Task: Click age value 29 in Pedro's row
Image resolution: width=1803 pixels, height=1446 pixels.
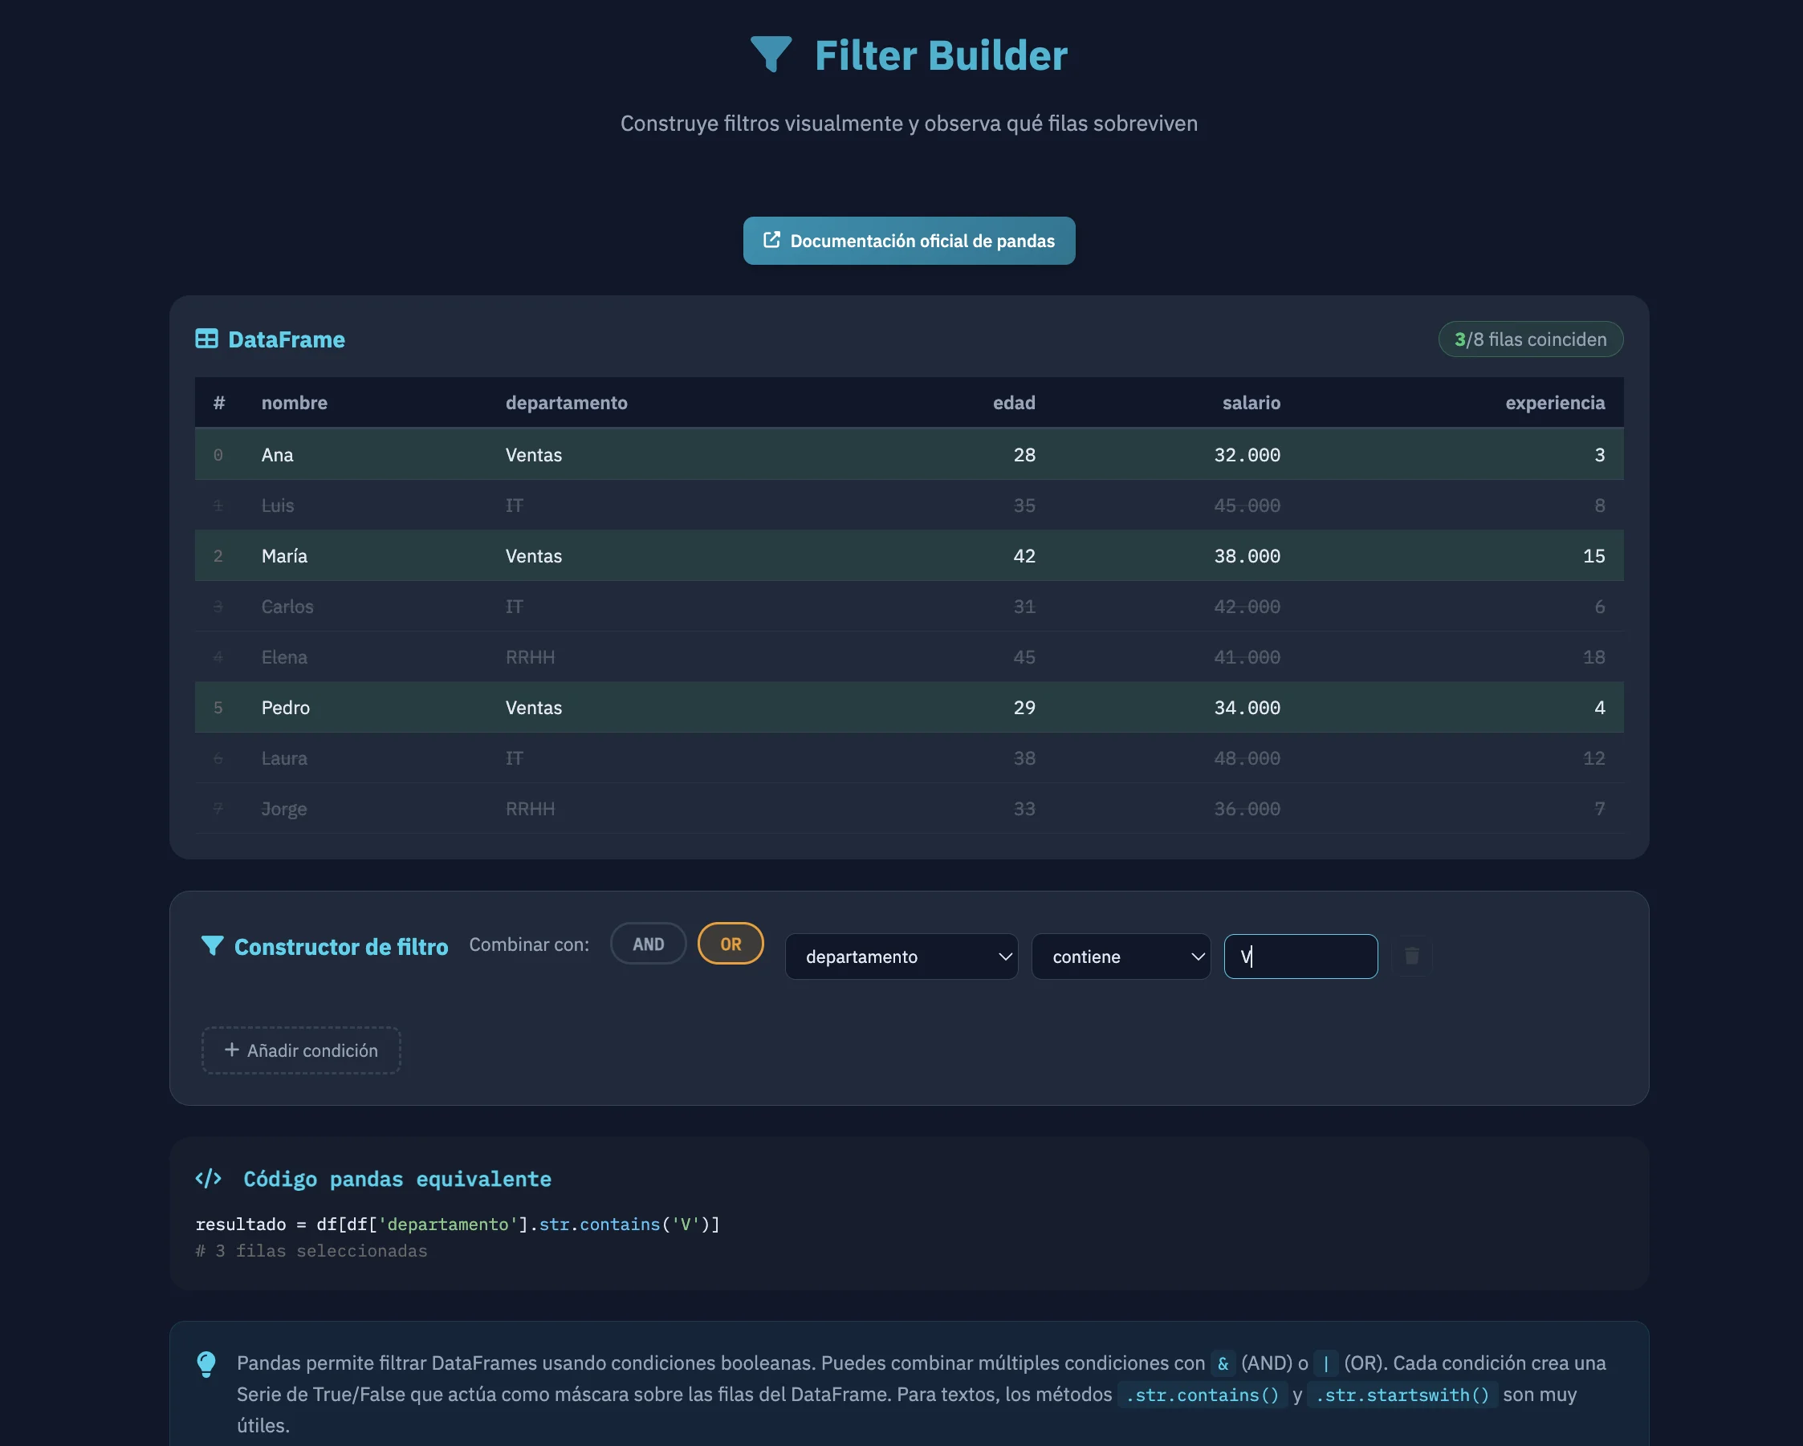Action: pos(1024,707)
